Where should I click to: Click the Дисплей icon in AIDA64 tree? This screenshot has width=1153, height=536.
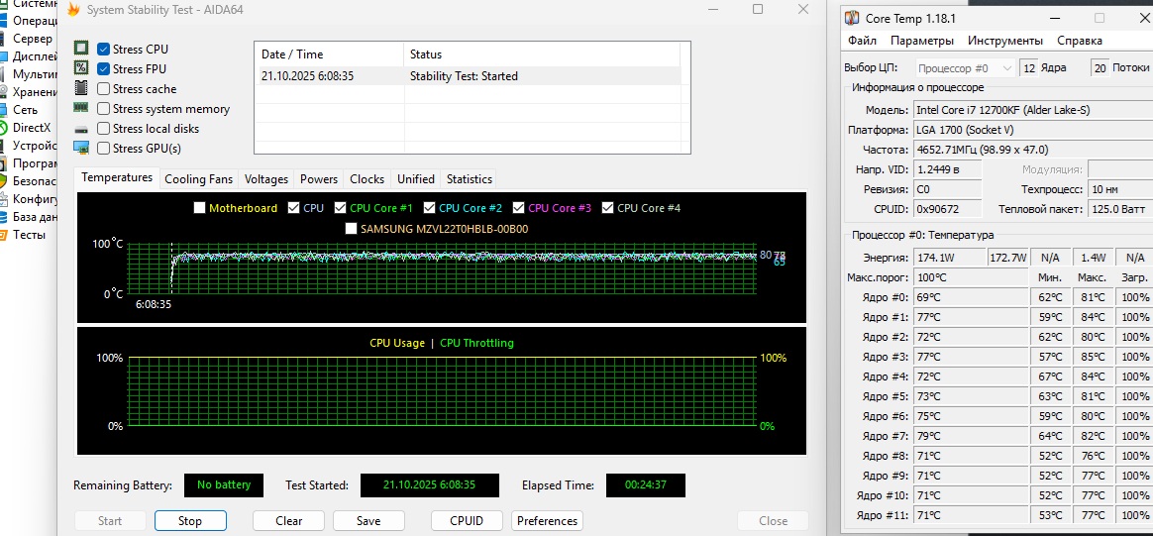tap(2, 56)
